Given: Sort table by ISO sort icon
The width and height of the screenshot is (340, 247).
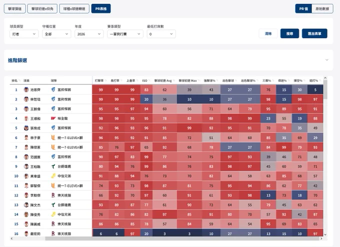Looking at the screenshot, I should (x=149, y=80).
